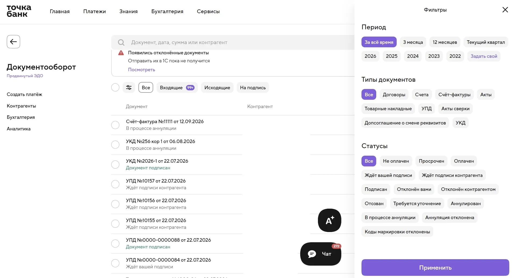
Task: Open filters via the sliders icon
Action: 129,87
